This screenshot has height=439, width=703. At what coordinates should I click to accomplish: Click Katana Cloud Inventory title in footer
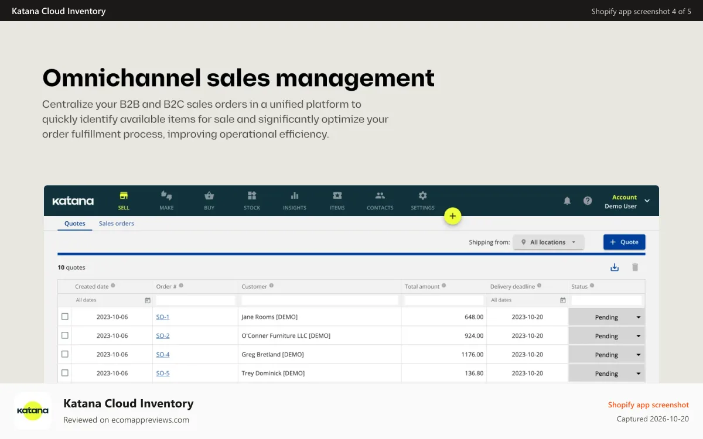click(128, 403)
